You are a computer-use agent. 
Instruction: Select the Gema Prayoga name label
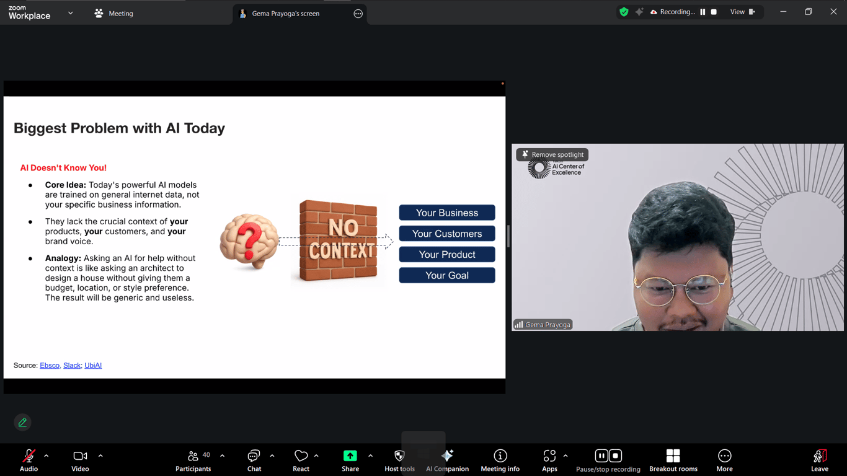(543, 324)
